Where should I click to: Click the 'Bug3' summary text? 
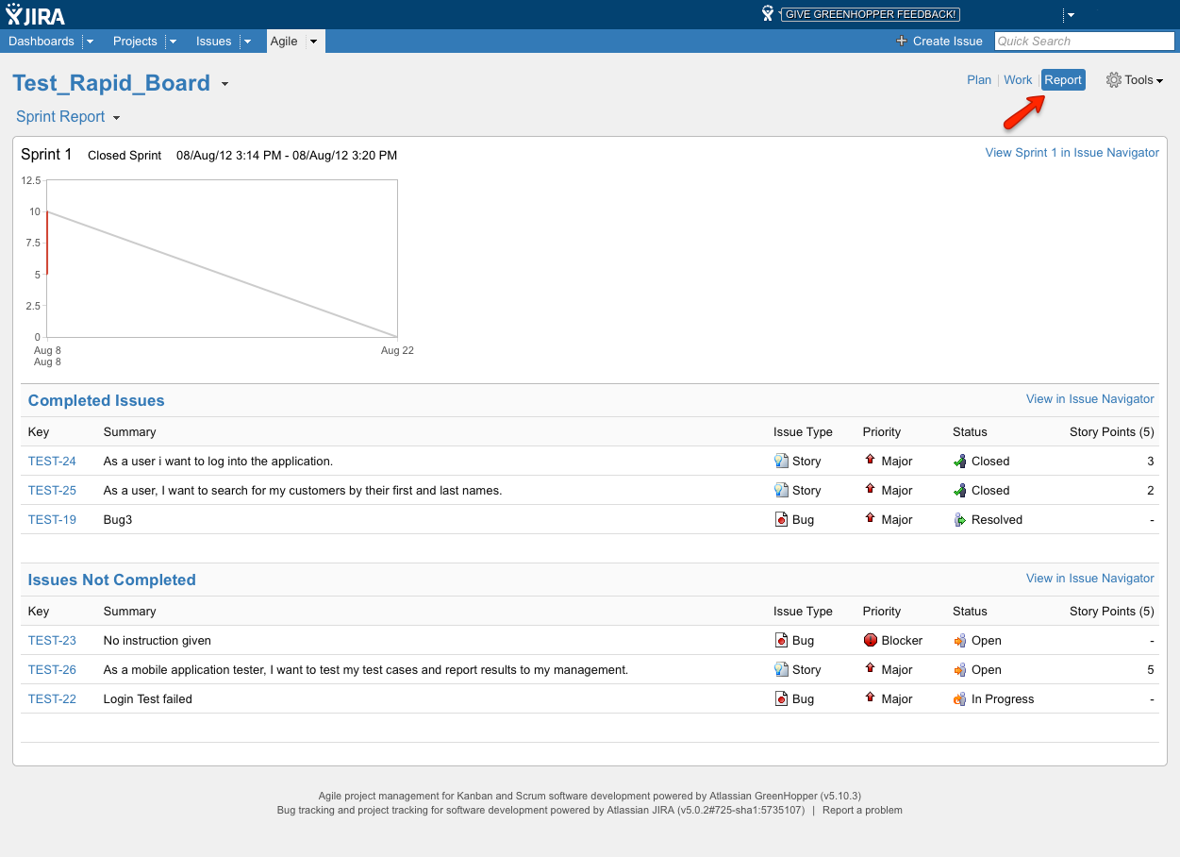coord(118,520)
